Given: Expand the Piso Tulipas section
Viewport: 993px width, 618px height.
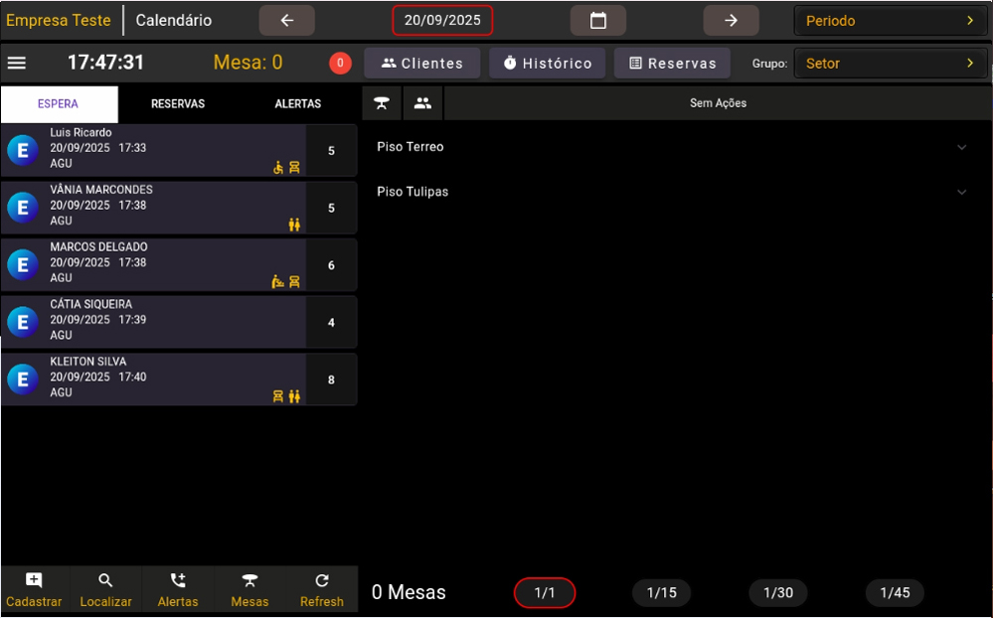Looking at the screenshot, I should 672,192.
